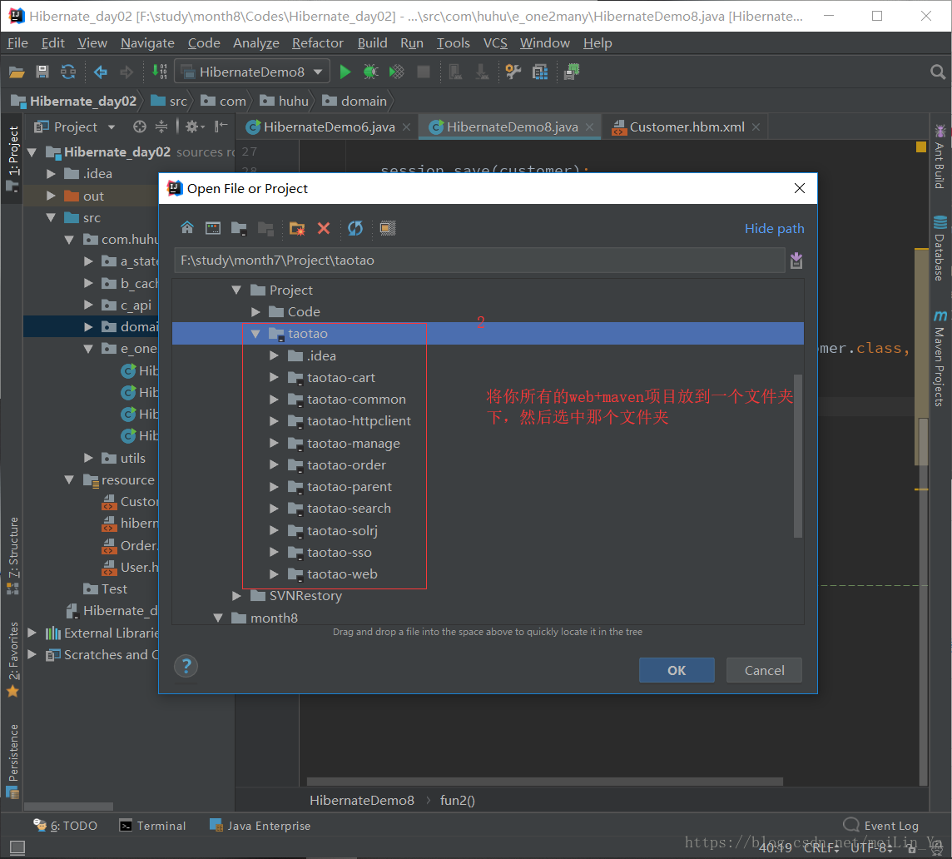The height and width of the screenshot is (859, 952).
Task: Click the dialog file tree vertical scrollbar
Action: click(x=798, y=455)
